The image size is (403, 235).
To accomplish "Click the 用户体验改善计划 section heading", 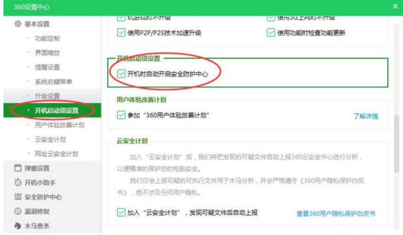I will [141, 99].
